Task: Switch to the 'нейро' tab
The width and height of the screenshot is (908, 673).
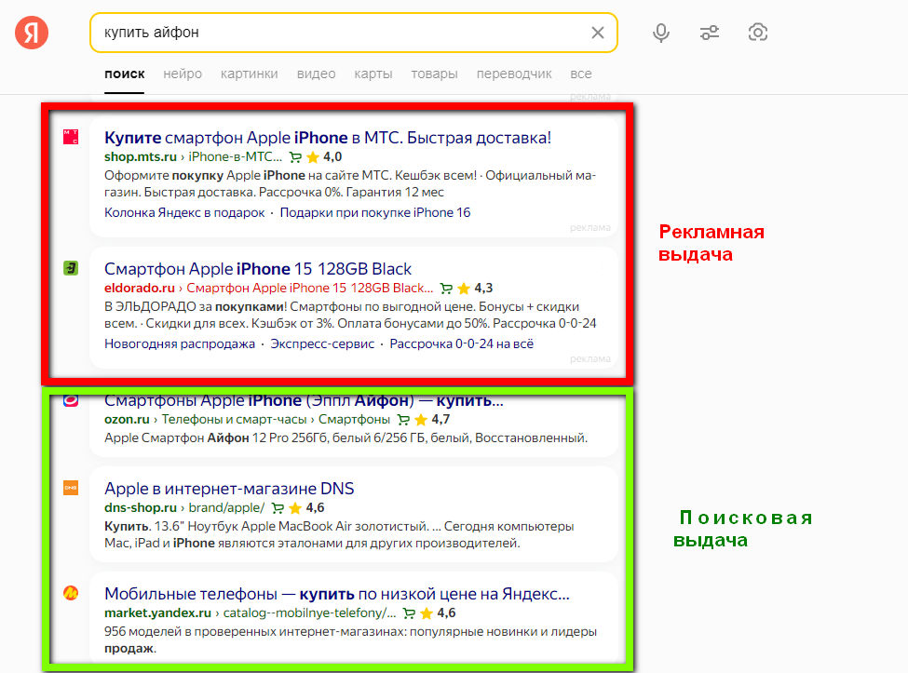Action: [183, 74]
